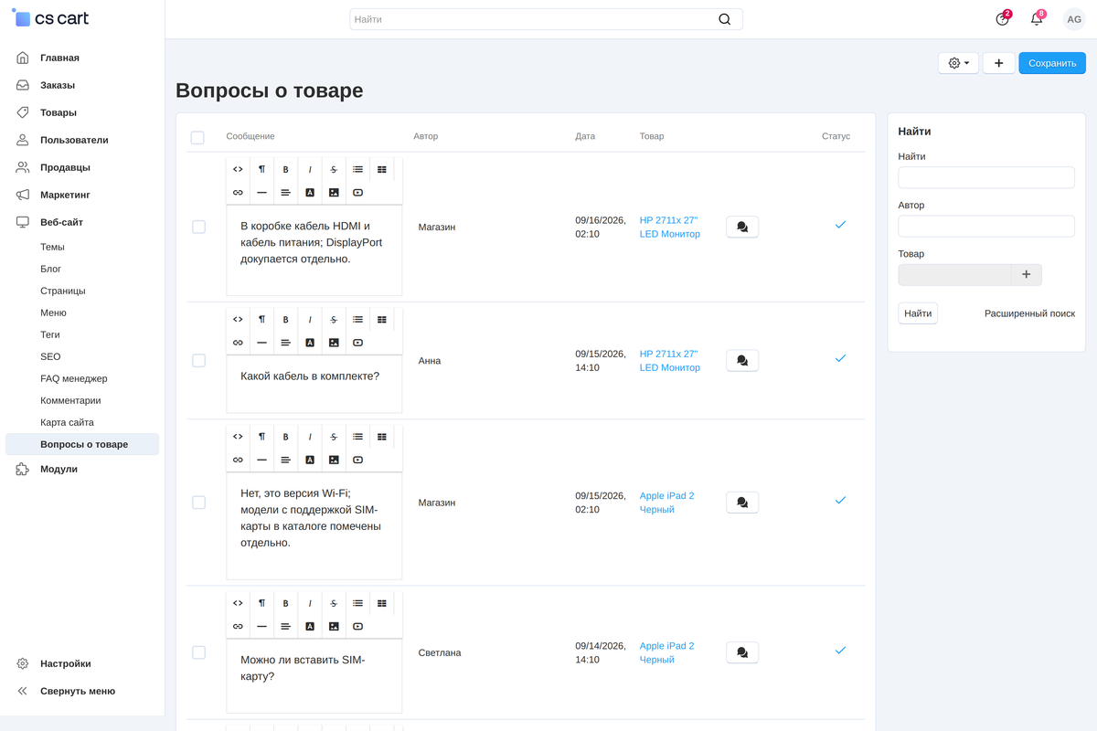Toggle the select-all checkbox in table header

(197, 138)
